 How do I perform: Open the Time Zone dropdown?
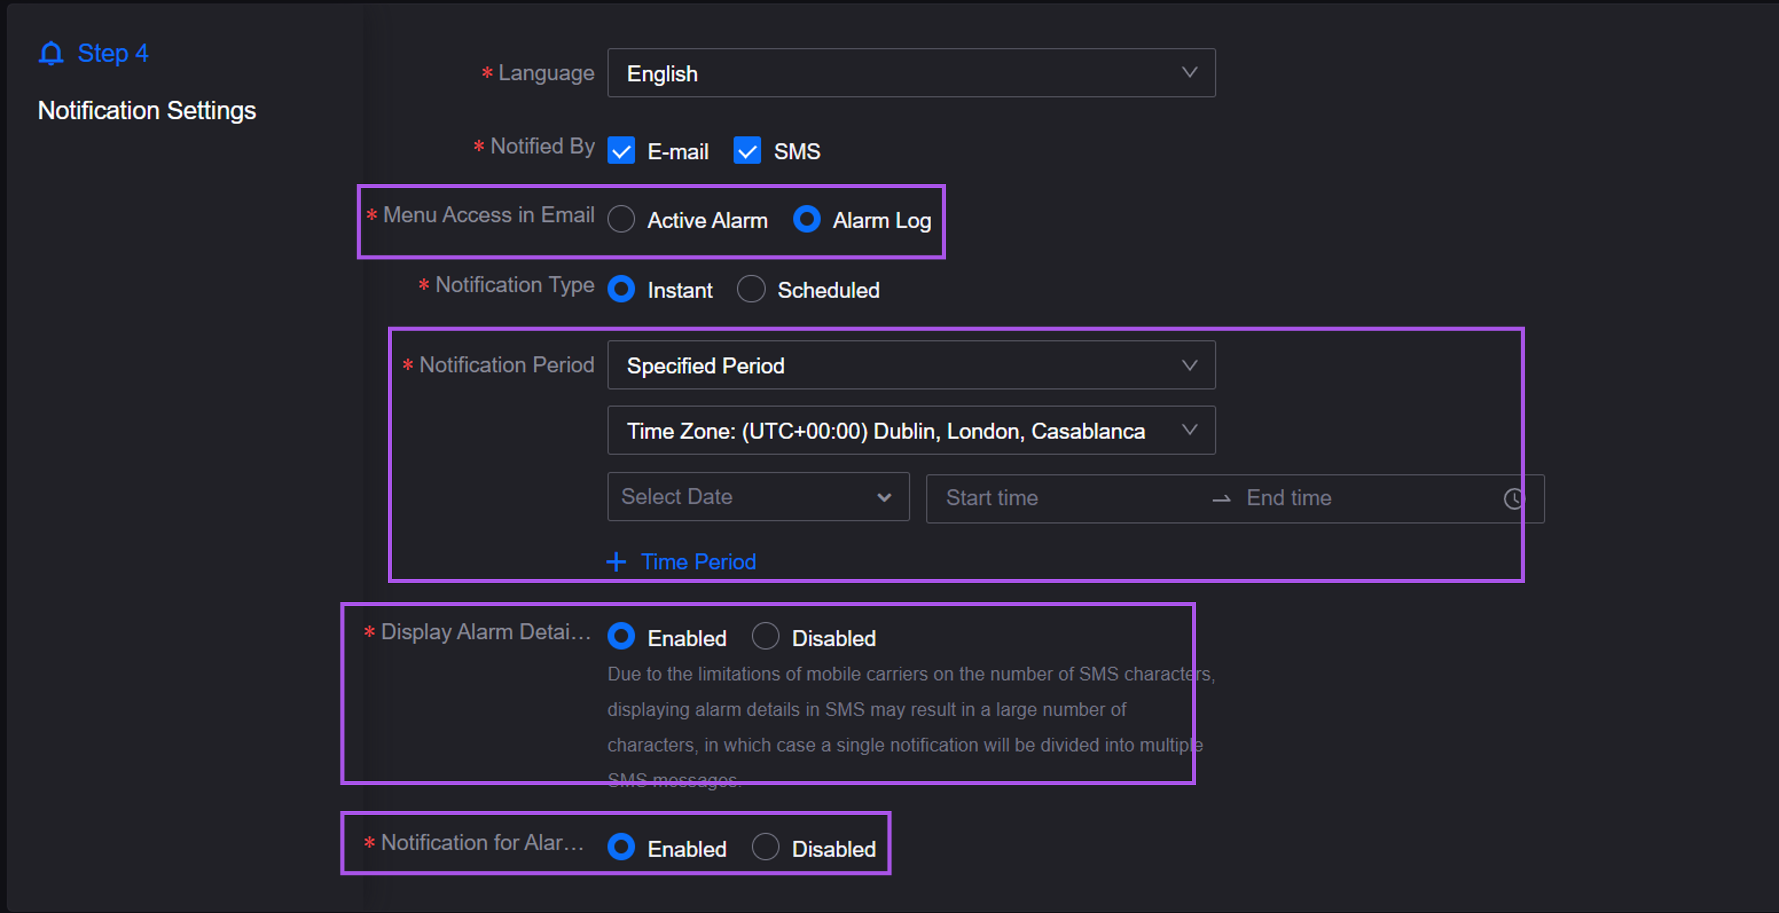(x=911, y=430)
